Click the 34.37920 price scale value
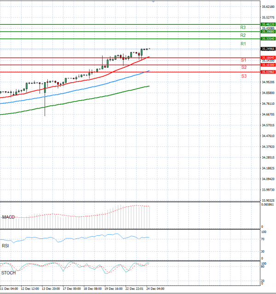The width and height of the screenshot is (276, 294). (x=268, y=147)
